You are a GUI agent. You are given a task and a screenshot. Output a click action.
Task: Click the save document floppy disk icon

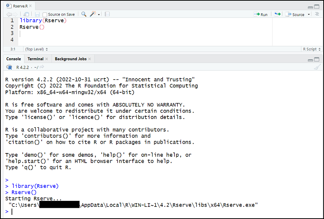(x=37, y=14)
